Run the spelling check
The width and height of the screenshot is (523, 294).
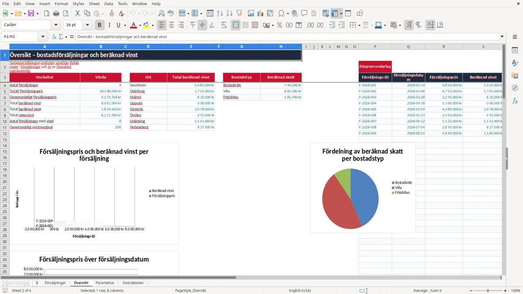pyautogui.click(x=170, y=14)
